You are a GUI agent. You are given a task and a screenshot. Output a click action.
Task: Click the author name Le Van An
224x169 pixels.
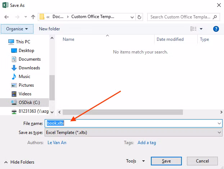pos(57,143)
